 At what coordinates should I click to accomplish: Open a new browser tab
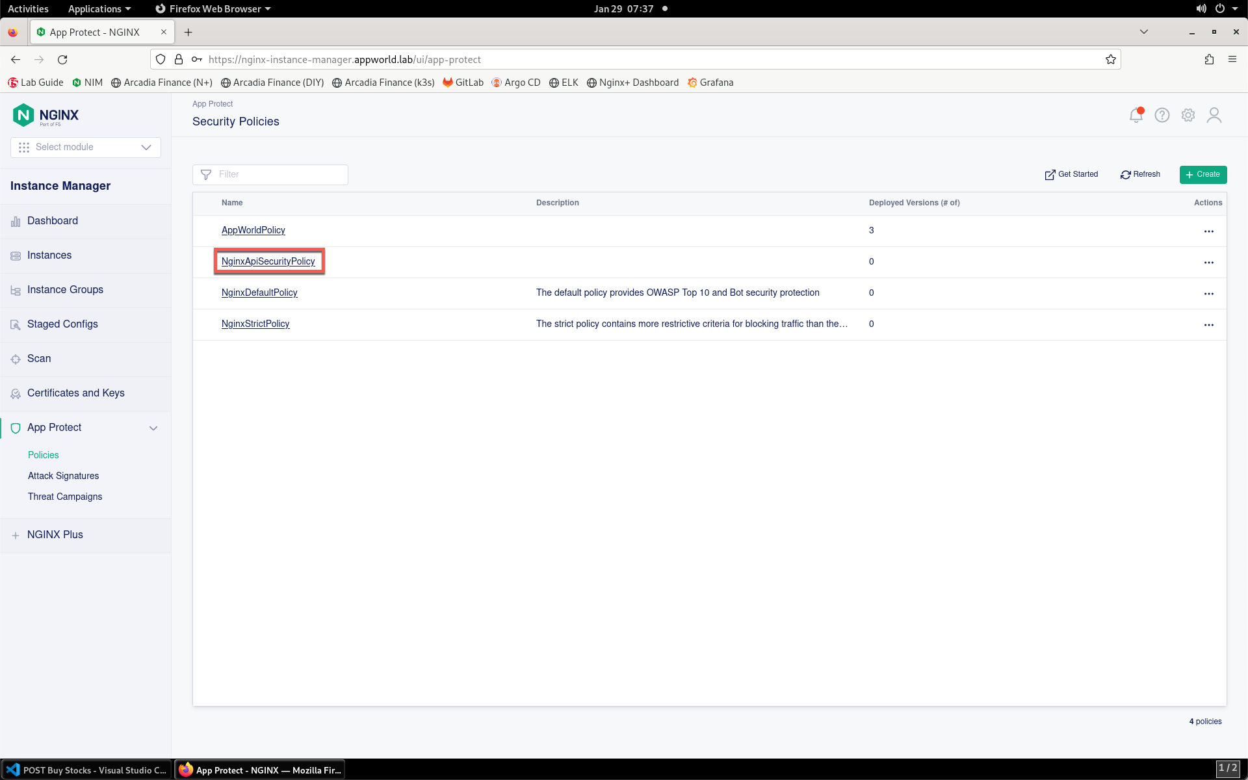188,32
